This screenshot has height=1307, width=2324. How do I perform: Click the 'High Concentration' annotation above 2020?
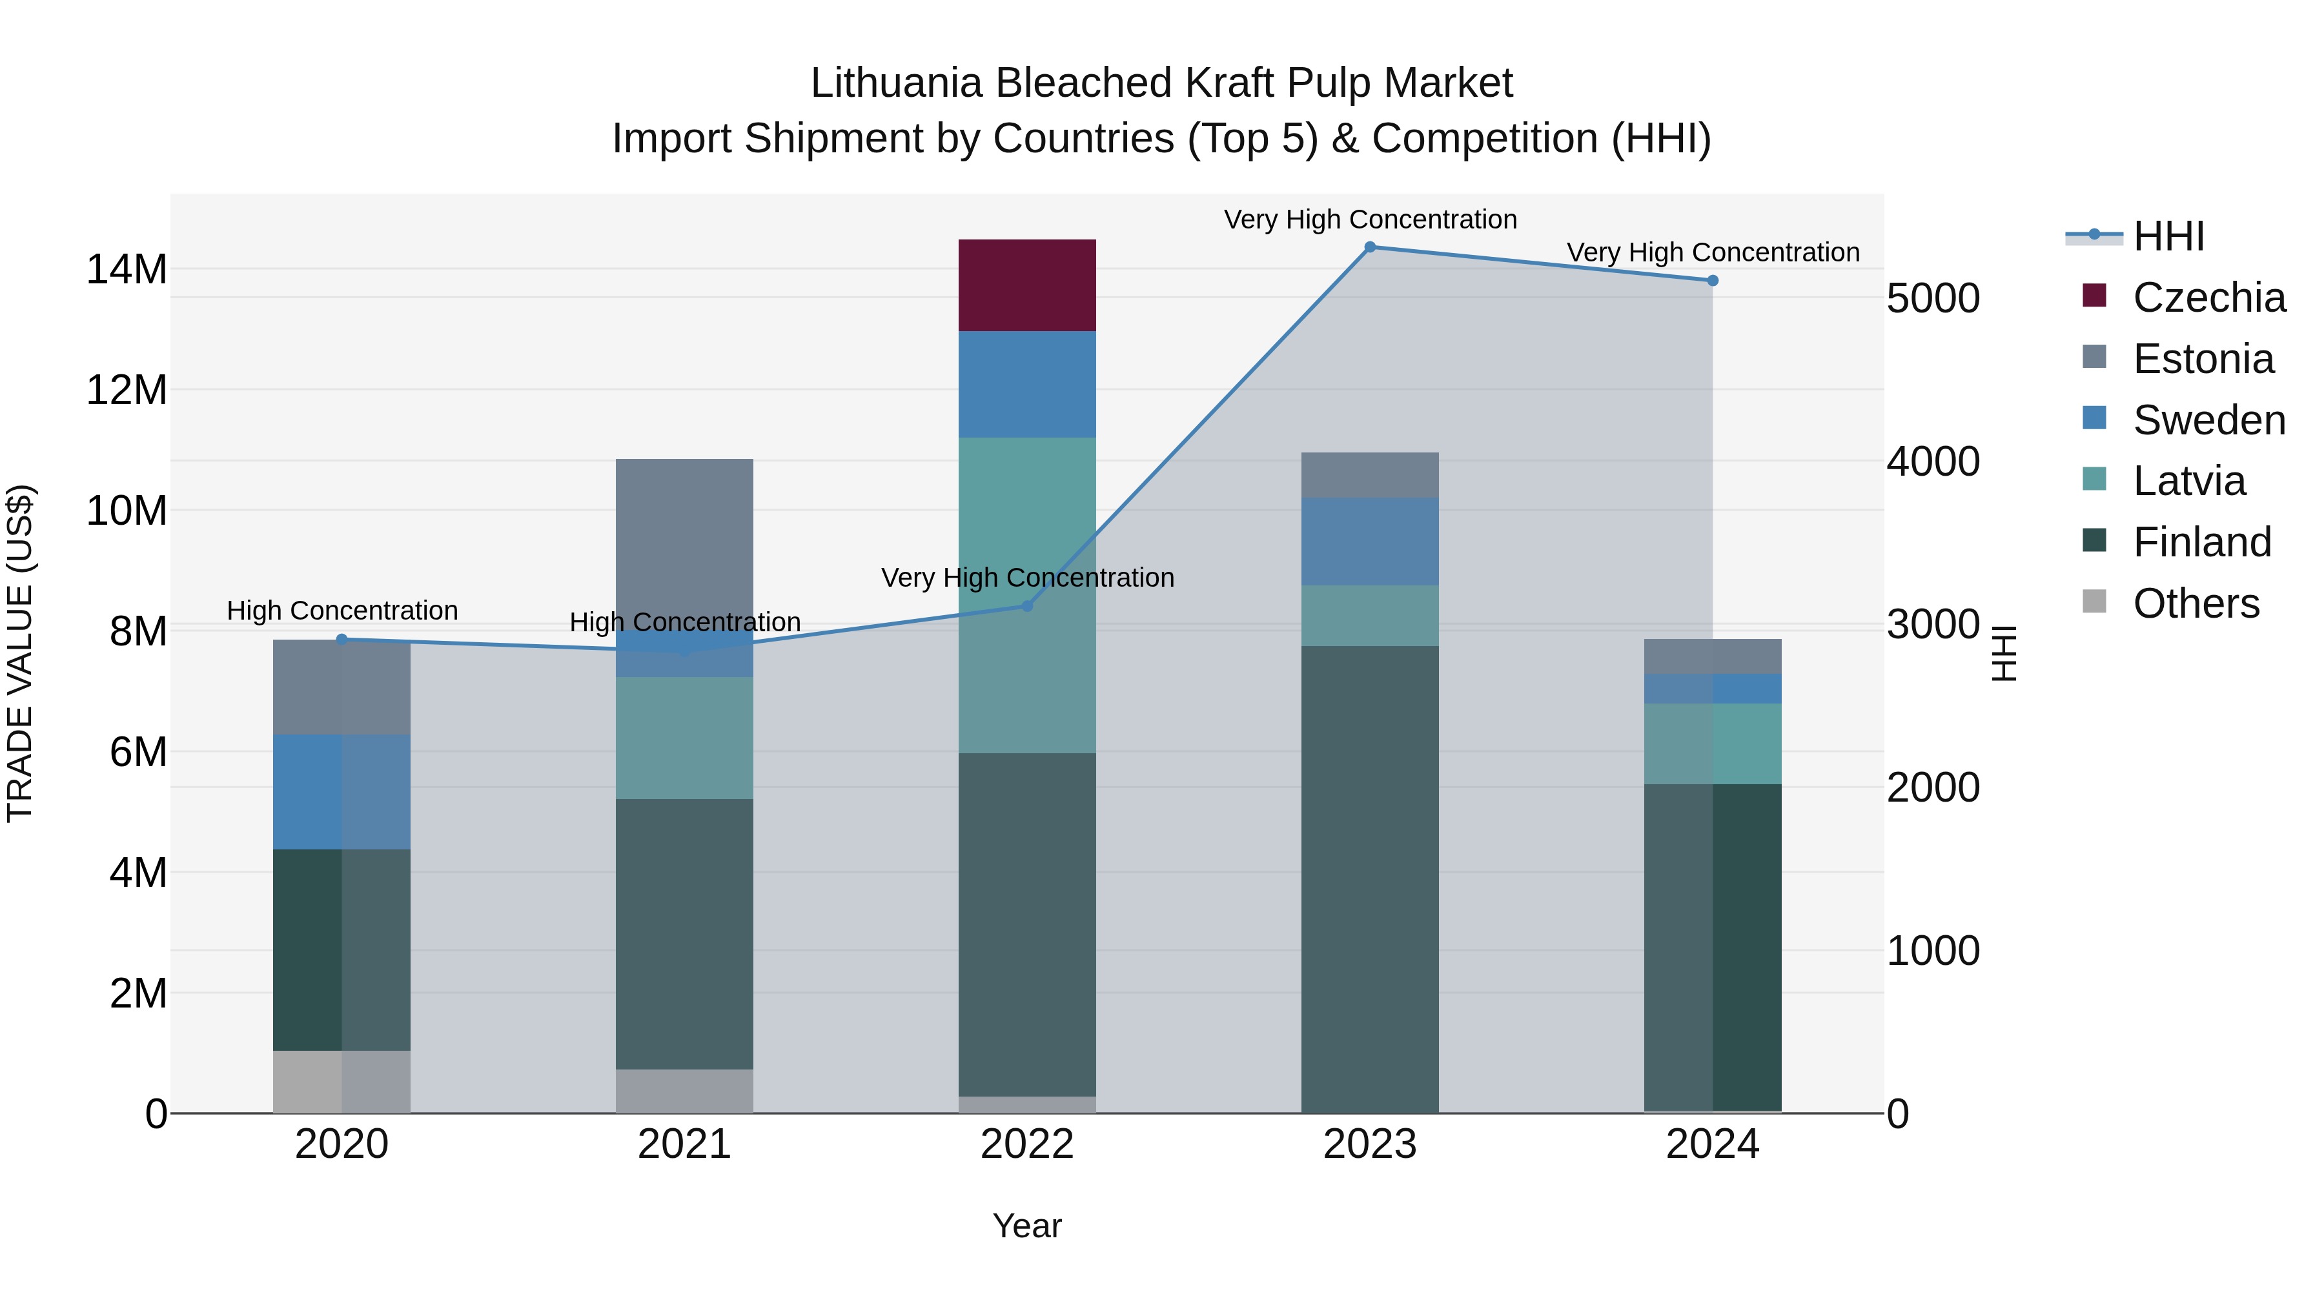click(342, 611)
